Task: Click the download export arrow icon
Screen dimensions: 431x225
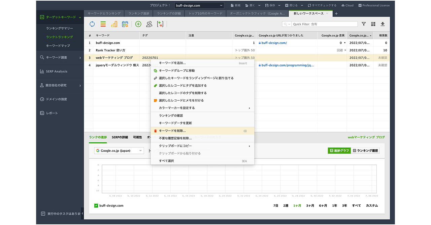Action: [383, 24]
